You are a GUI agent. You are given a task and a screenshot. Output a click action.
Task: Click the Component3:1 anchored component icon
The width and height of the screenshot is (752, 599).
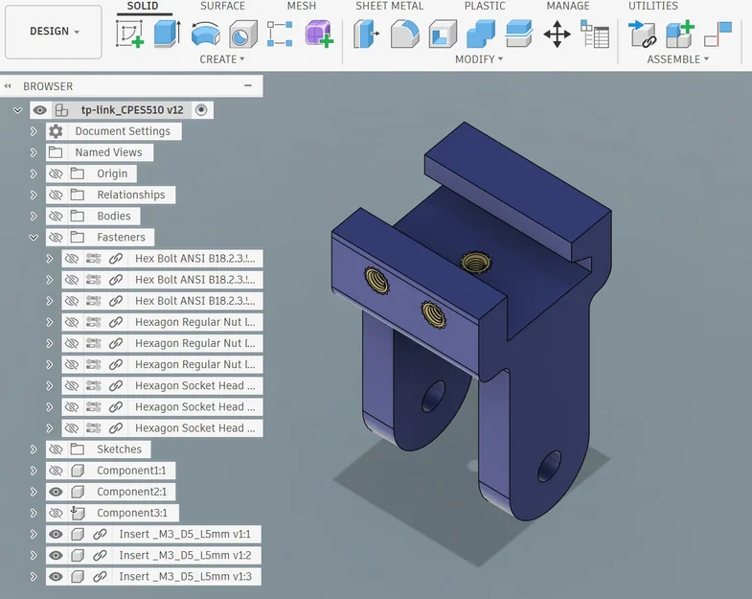click(x=78, y=513)
